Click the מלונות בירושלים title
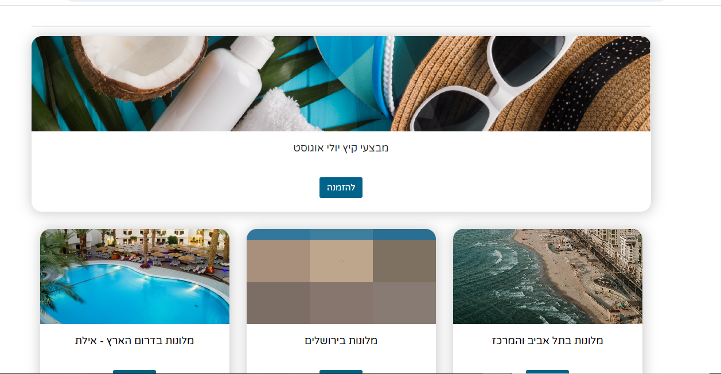This screenshot has width=721, height=374. tap(341, 340)
